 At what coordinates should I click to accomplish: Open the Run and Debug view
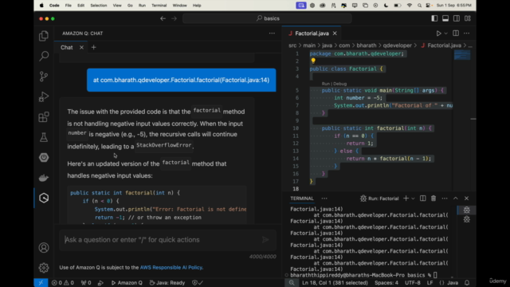coord(44,96)
